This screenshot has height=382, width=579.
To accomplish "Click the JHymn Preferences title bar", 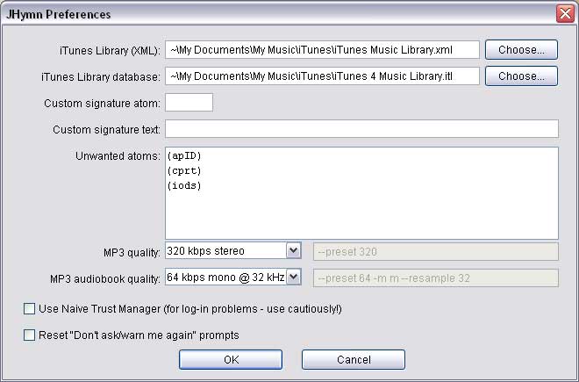I will (263, 14).
